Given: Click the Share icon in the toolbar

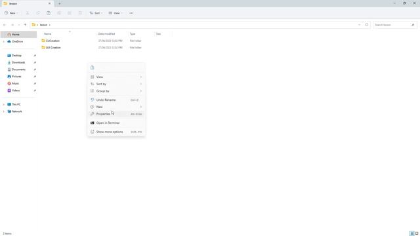Looking at the screenshot, I should coord(70,13).
